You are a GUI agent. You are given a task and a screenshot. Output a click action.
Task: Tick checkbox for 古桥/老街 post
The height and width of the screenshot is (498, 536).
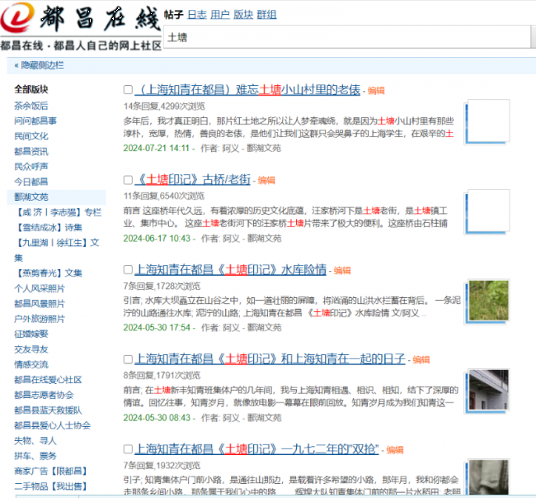[x=128, y=180]
